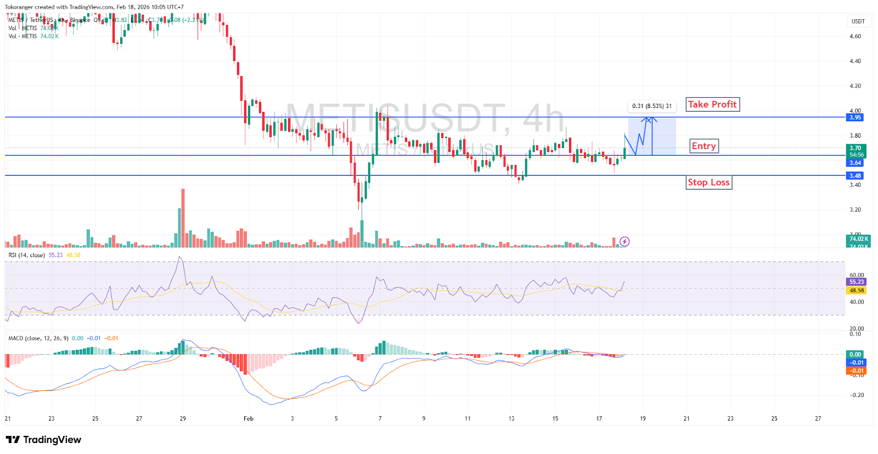Open the USDT currency selector
Viewport: 878px width, 454px height.
[x=858, y=21]
